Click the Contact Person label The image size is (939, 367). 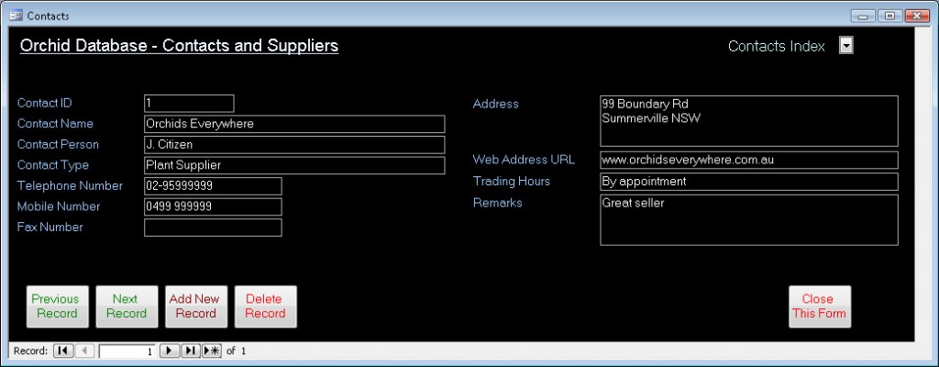58,145
